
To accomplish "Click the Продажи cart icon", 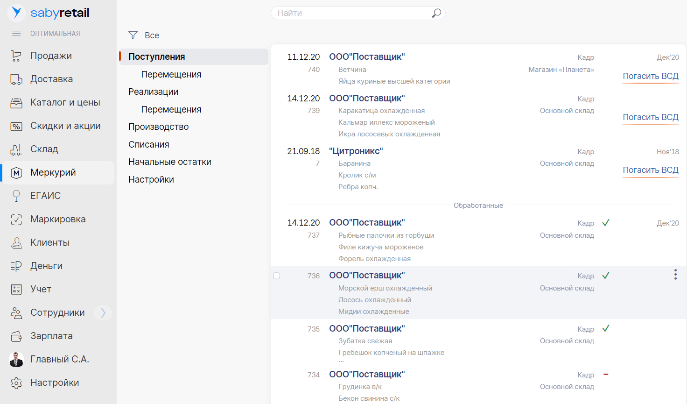I will click(16, 56).
